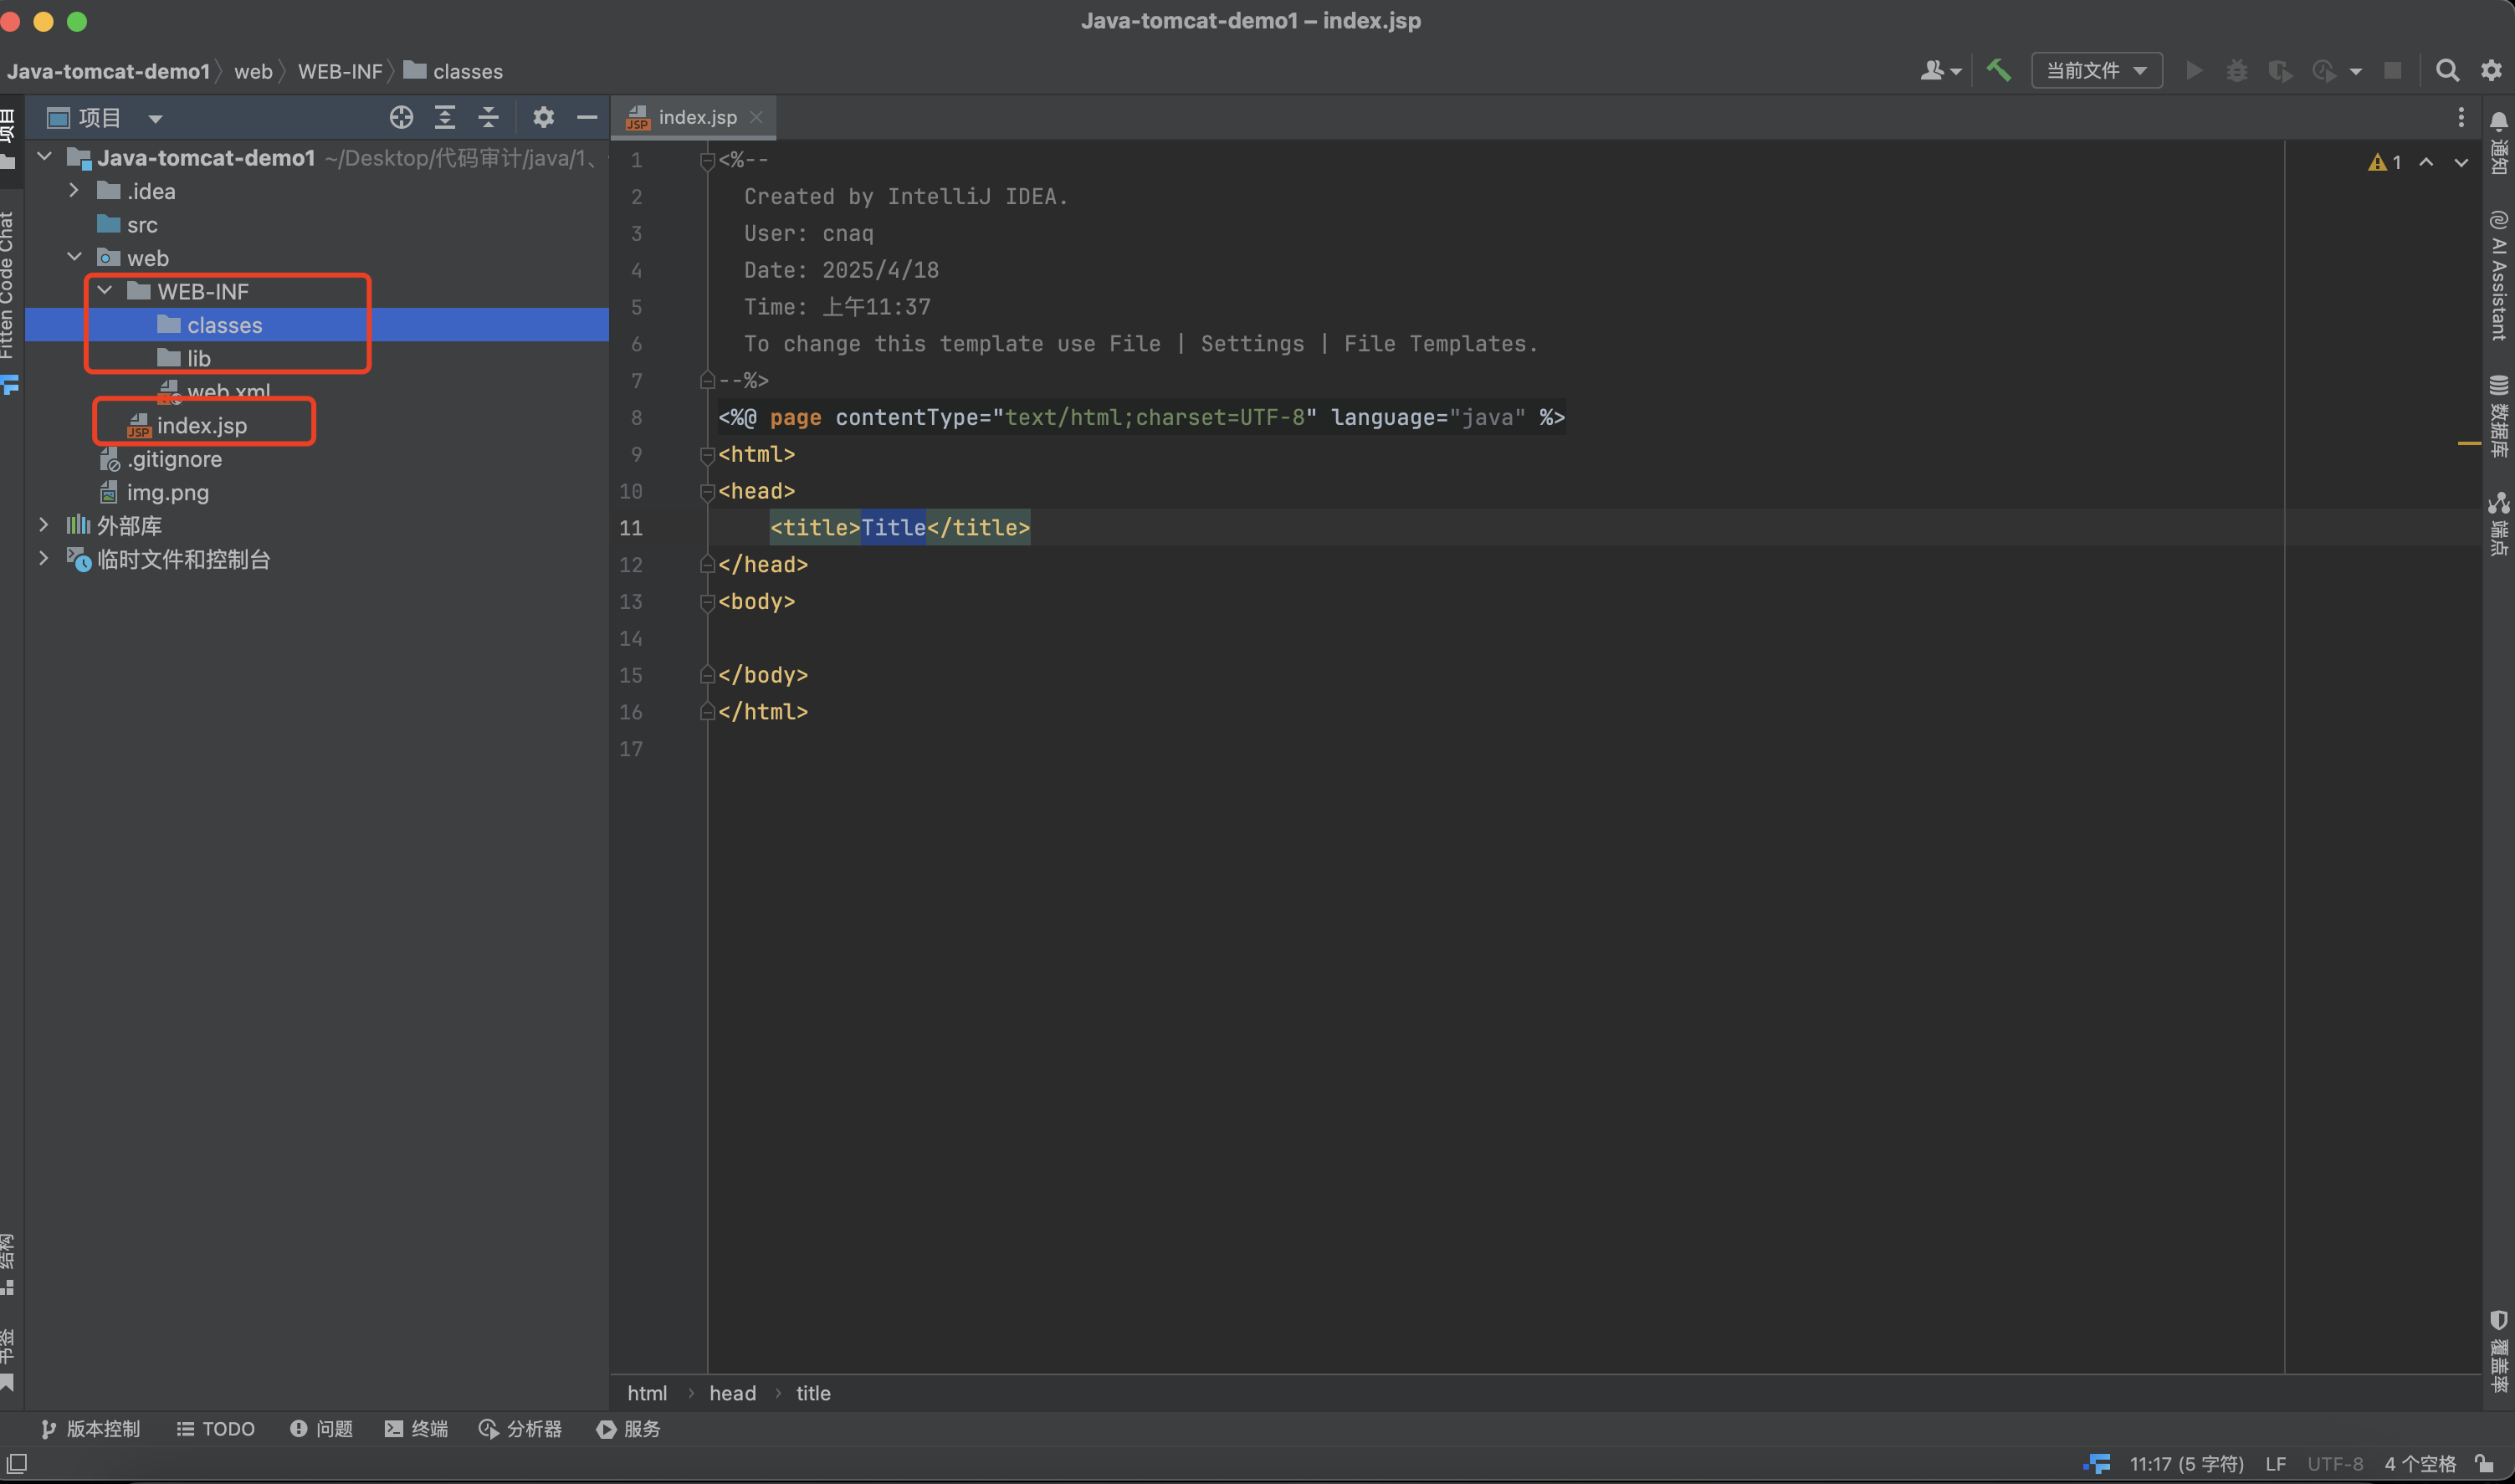
Task: Select the img.png file in project tree
Action: tap(167, 492)
